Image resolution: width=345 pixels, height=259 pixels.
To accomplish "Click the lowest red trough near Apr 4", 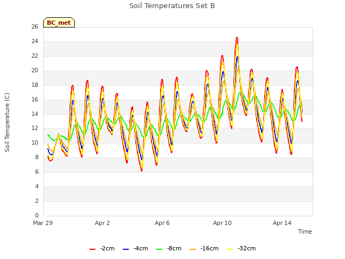I will 142,171.
